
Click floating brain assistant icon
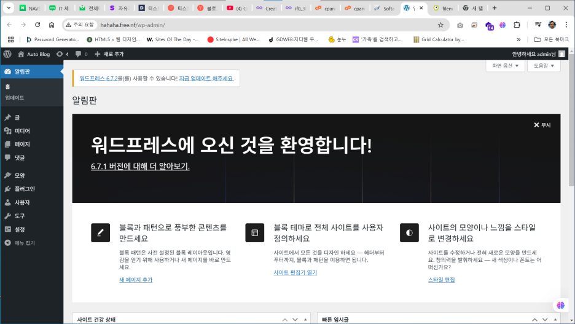[560, 305]
